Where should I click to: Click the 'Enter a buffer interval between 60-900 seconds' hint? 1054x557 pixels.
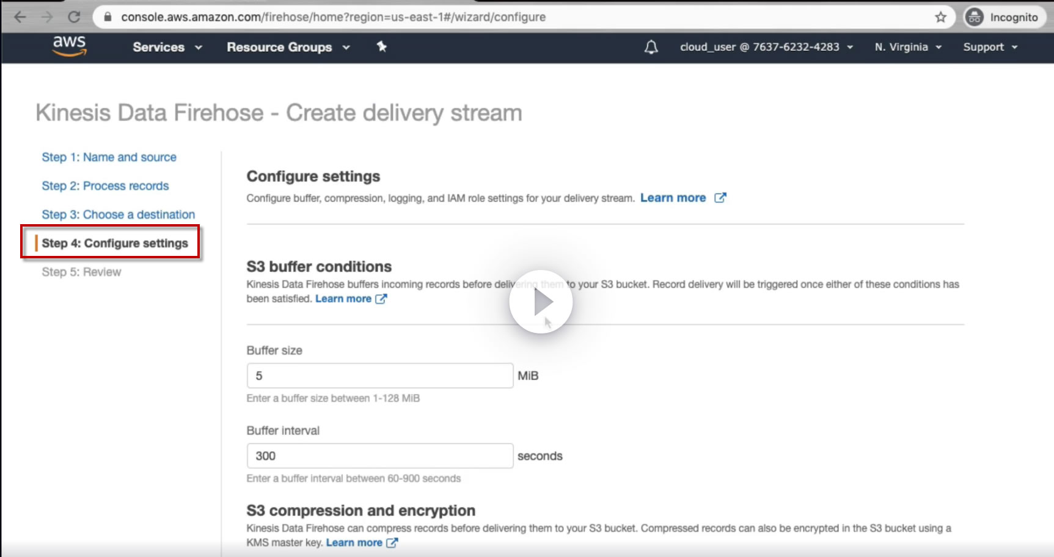coord(354,478)
